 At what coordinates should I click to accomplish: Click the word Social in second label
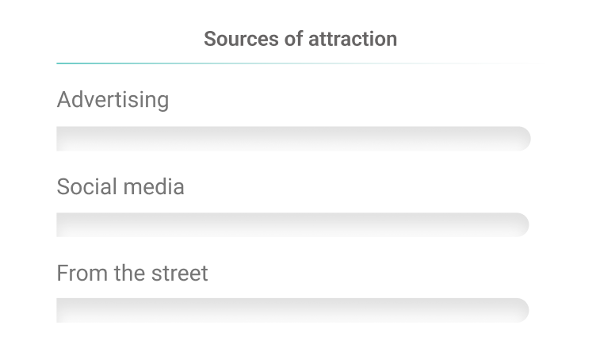click(86, 186)
